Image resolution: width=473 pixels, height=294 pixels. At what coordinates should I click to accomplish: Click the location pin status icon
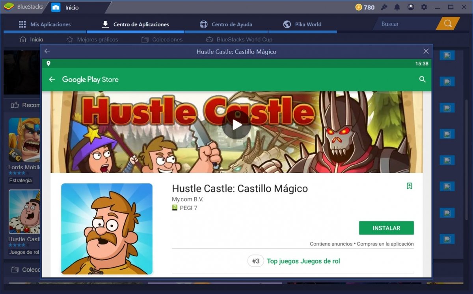pos(48,63)
